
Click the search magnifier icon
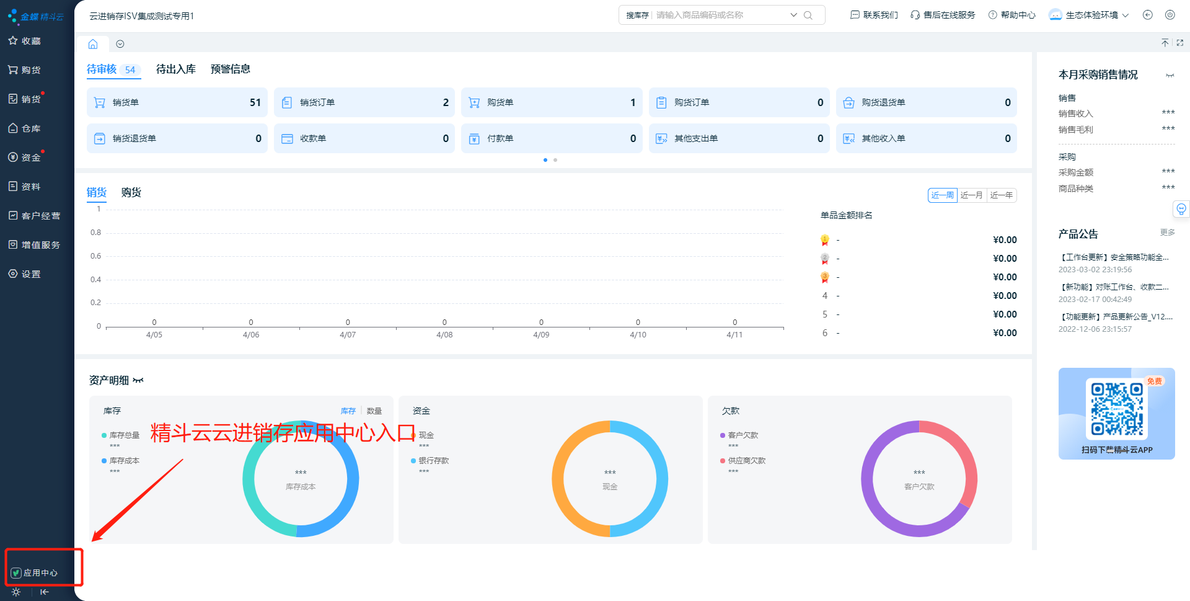tap(808, 15)
